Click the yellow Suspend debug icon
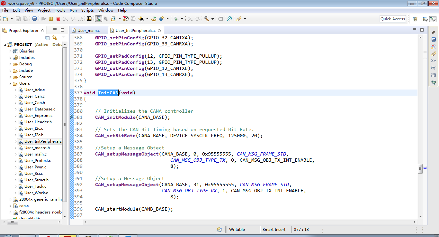439x237 pixels. point(51,19)
